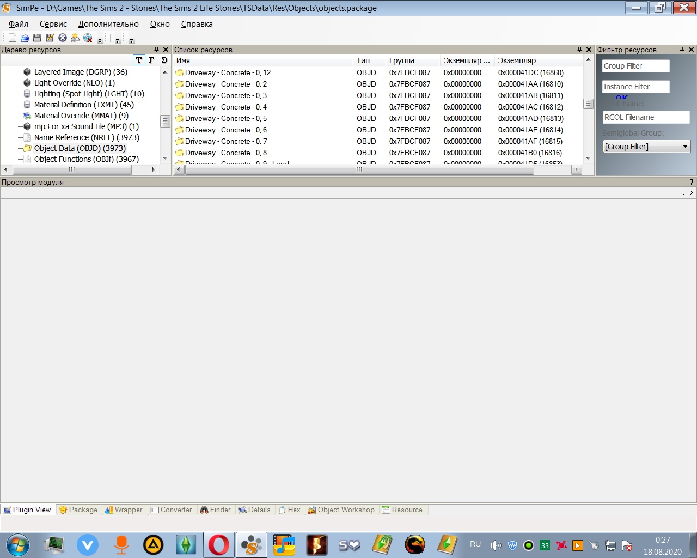Open the Group Filter semiglobal dropdown
697x558 pixels.
[x=685, y=147]
